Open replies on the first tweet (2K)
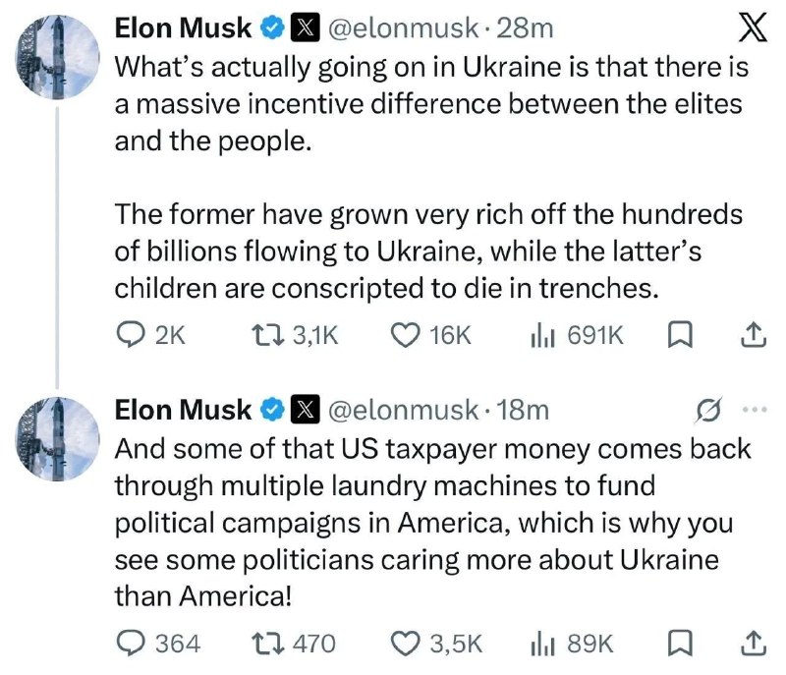786x675 pixels. (x=151, y=335)
